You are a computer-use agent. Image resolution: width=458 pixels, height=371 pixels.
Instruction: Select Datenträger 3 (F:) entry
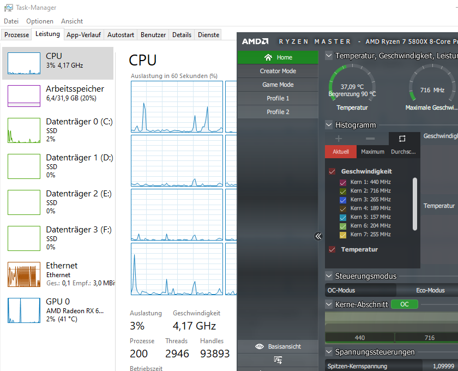(58, 238)
